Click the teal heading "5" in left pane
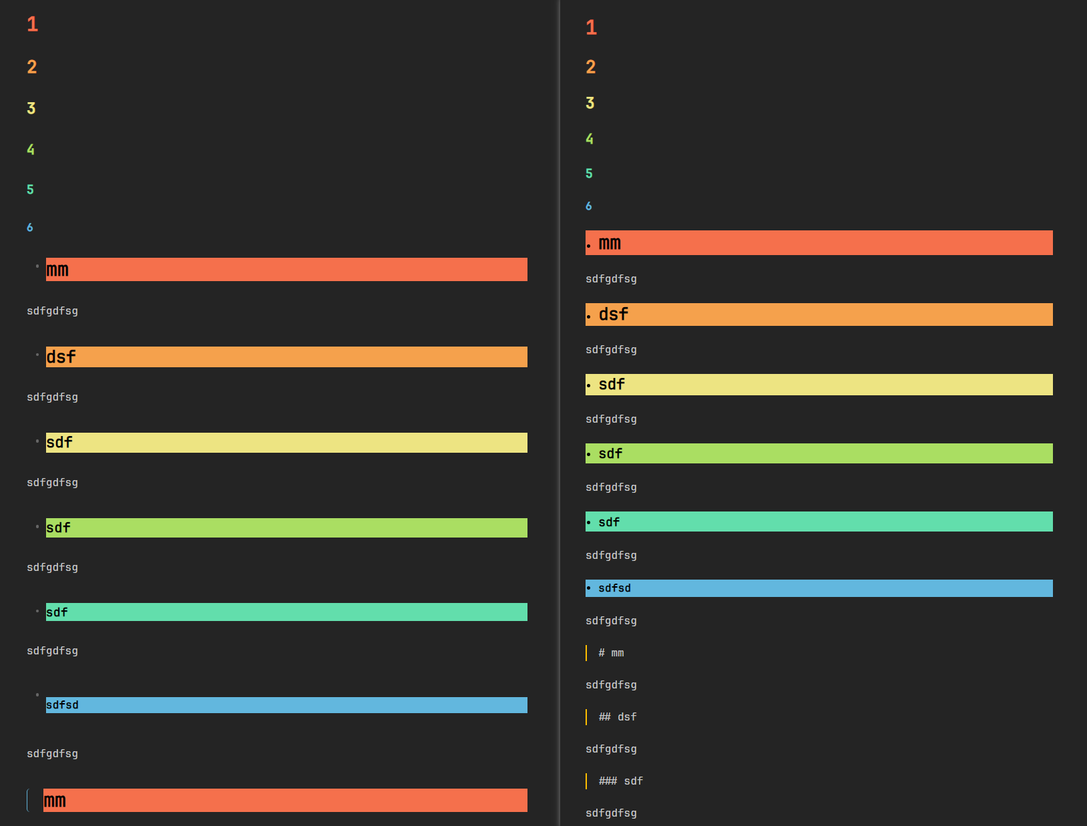 [x=30, y=190]
